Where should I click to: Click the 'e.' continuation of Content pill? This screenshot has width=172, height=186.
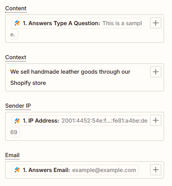pos(13,34)
